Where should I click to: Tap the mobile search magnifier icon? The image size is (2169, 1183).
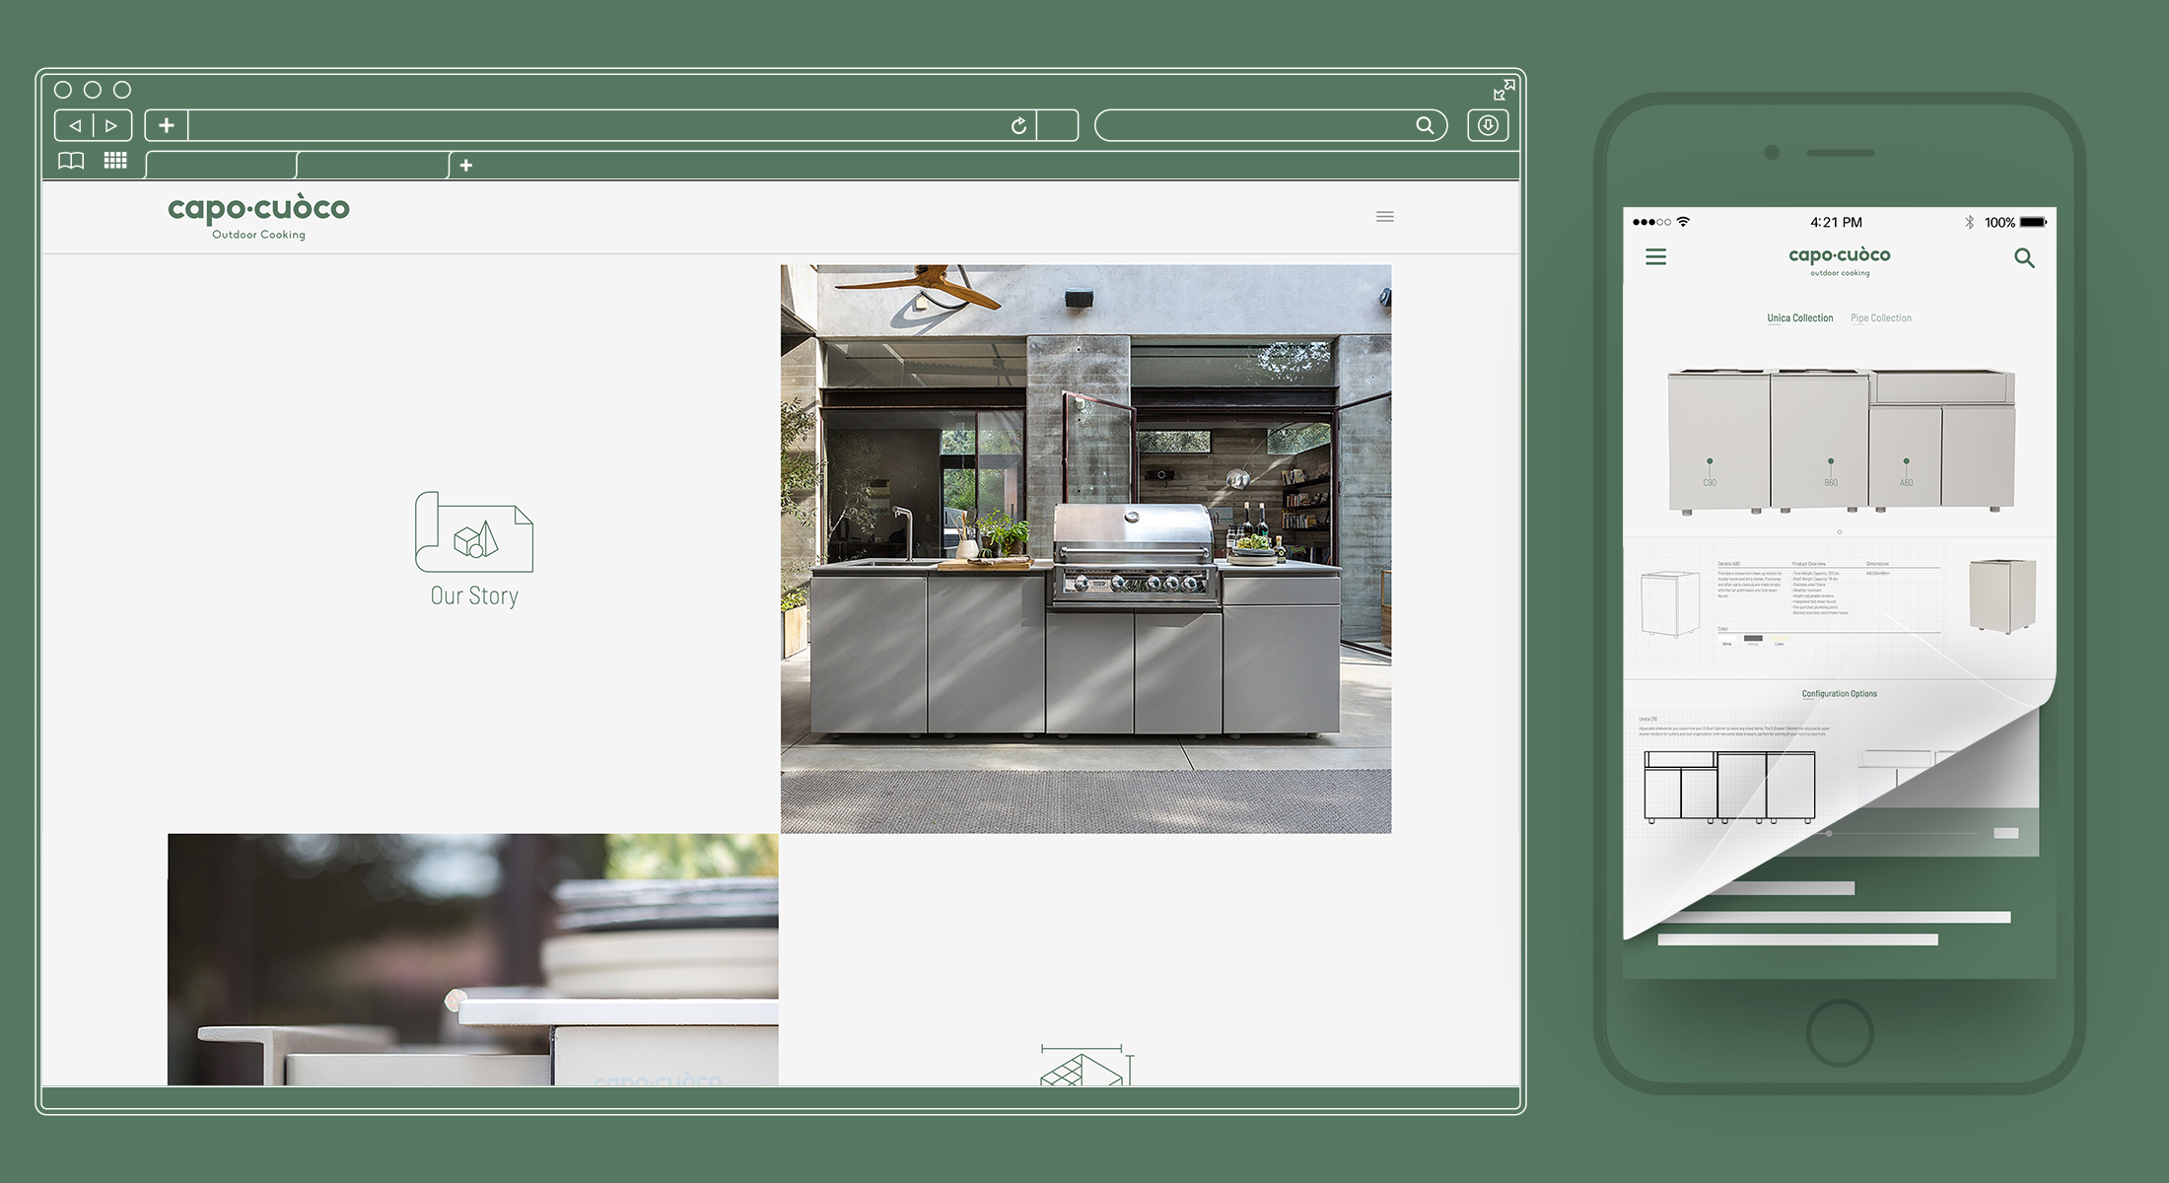[2024, 258]
